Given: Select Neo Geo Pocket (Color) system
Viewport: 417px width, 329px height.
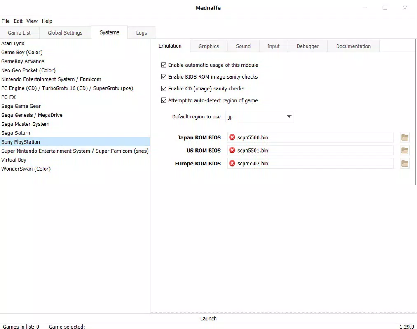Looking at the screenshot, I should click(75, 70).
